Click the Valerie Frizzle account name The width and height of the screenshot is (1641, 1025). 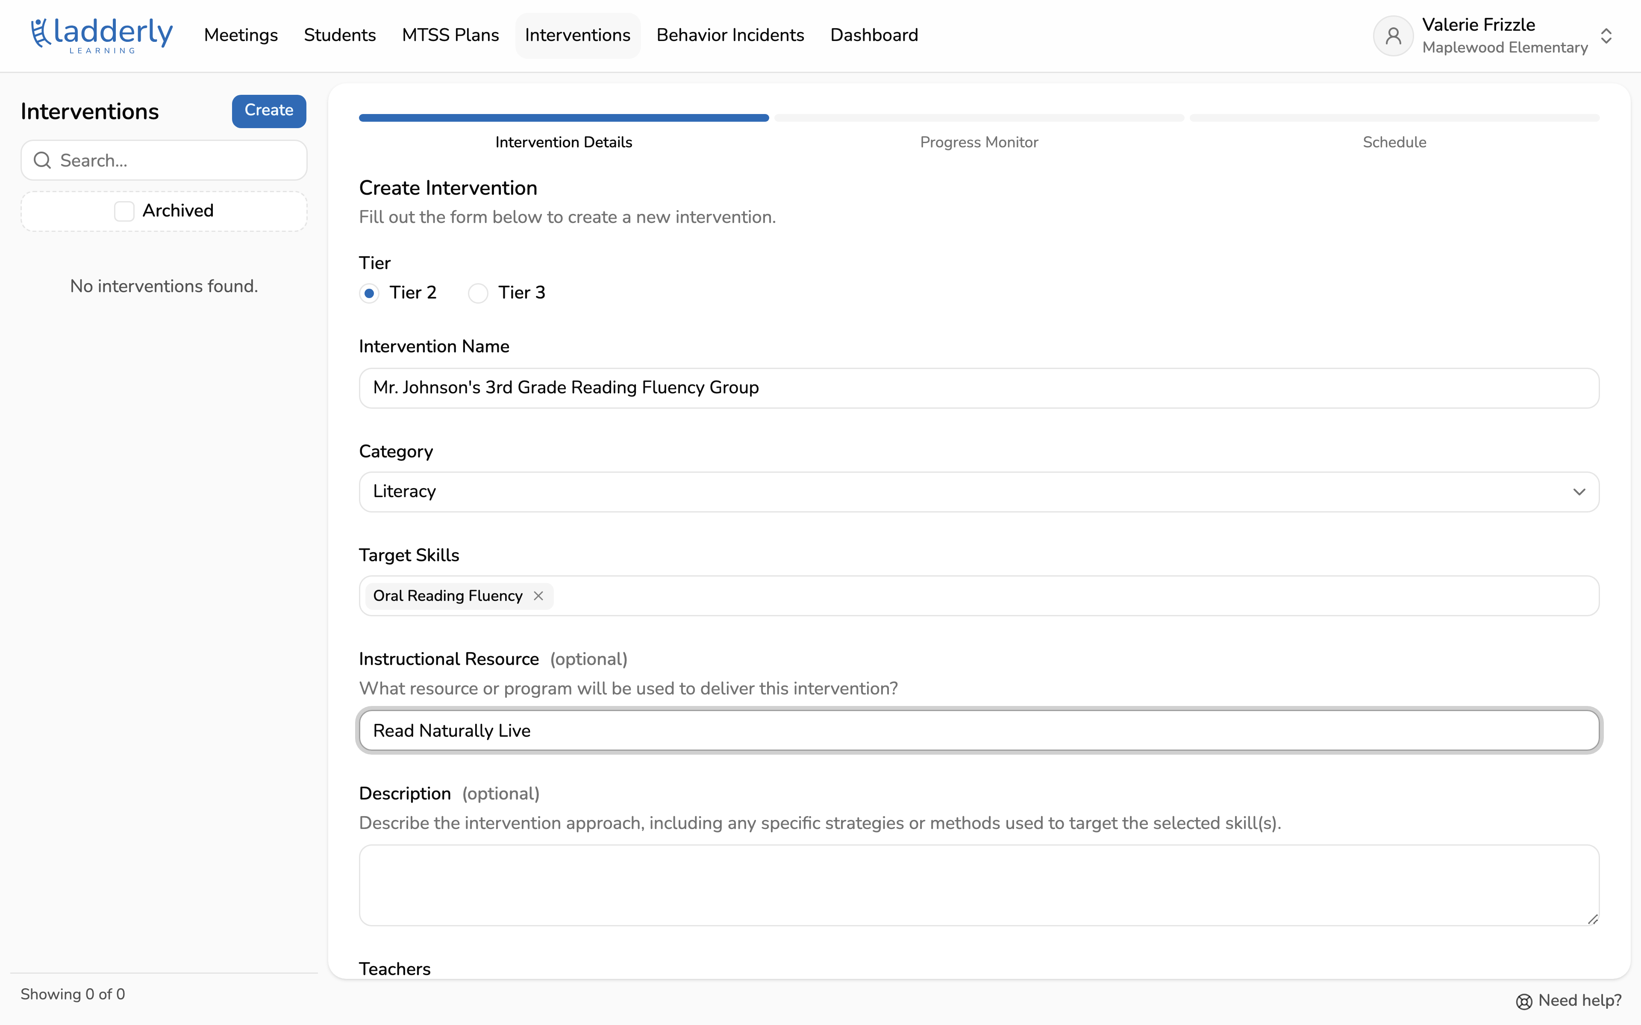click(1478, 24)
